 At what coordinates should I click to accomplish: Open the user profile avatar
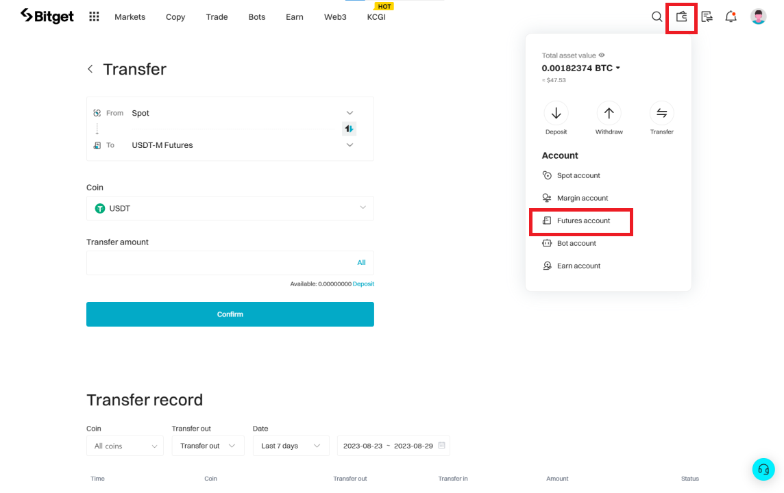[758, 16]
